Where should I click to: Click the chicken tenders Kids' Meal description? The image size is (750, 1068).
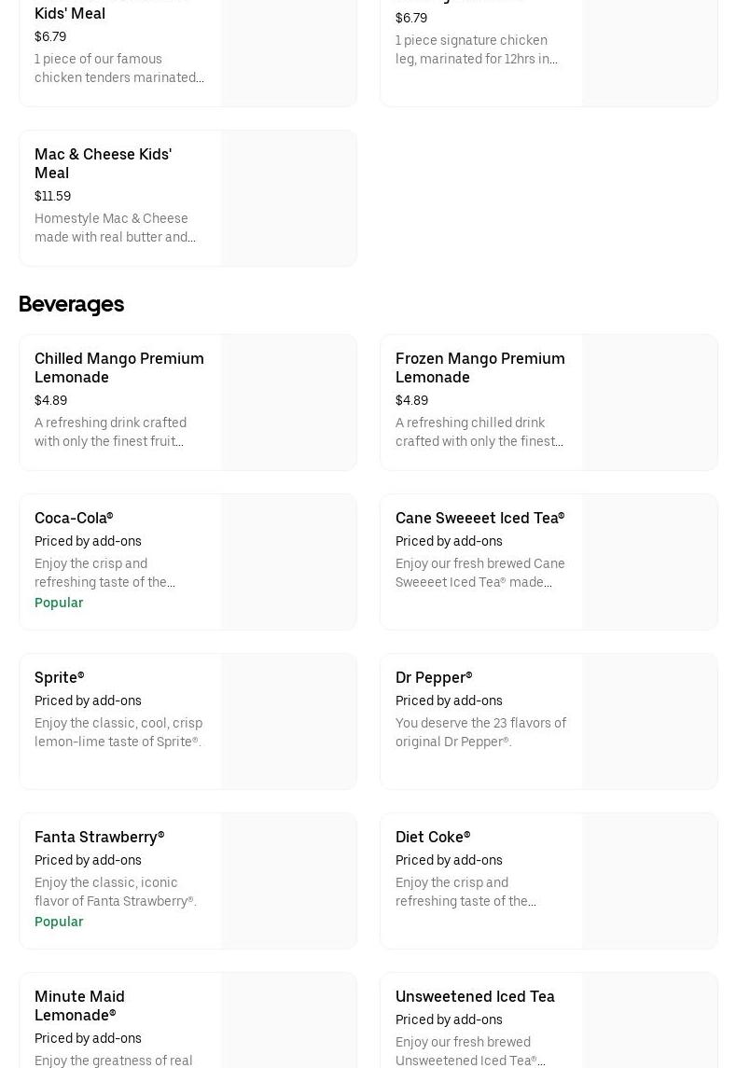coord(118,68)
